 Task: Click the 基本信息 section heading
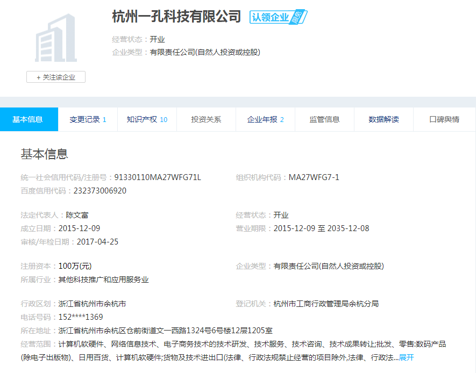[44, 154]
